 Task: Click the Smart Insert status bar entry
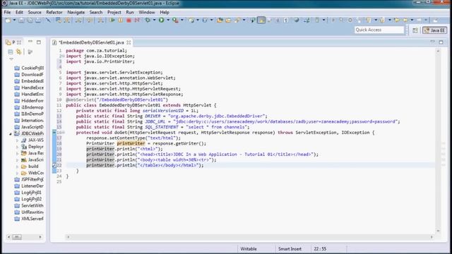290,249
